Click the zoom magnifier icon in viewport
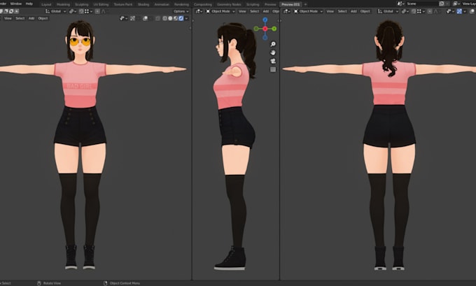This screenshot has width=476, height=286. (x=272, y=44)
